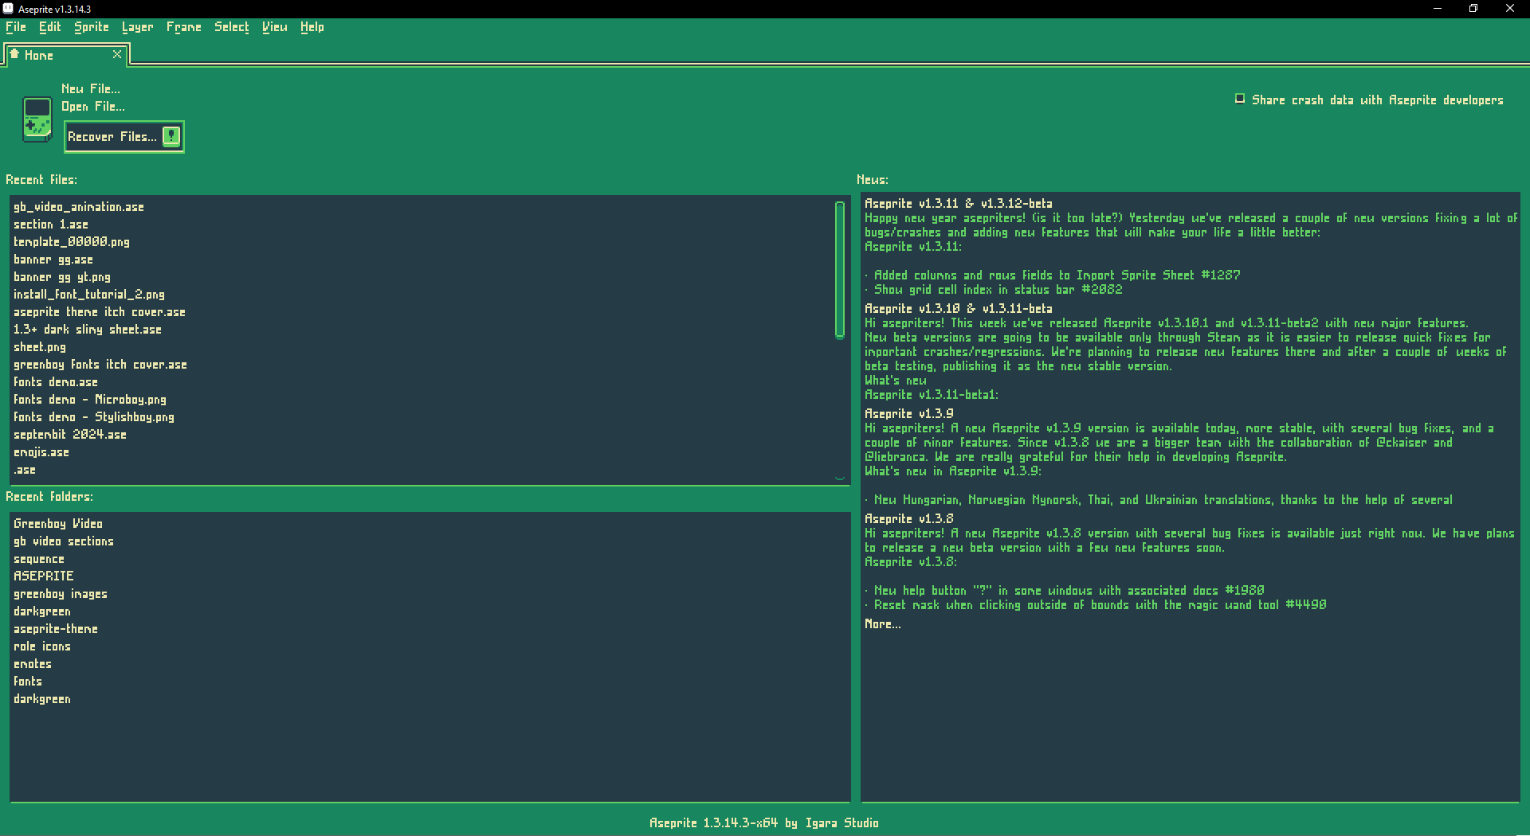Open the Select menu
1530x836 pixels.
tap(232, 27)
